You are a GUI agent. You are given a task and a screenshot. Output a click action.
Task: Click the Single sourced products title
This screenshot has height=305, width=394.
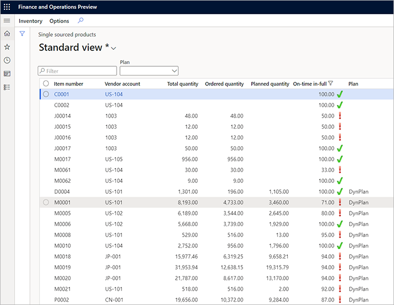tap(67, 34)
